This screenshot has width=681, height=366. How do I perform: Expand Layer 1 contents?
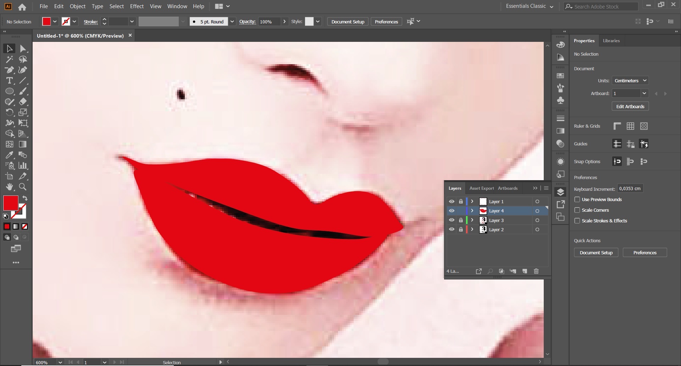(x=472, y=201)
